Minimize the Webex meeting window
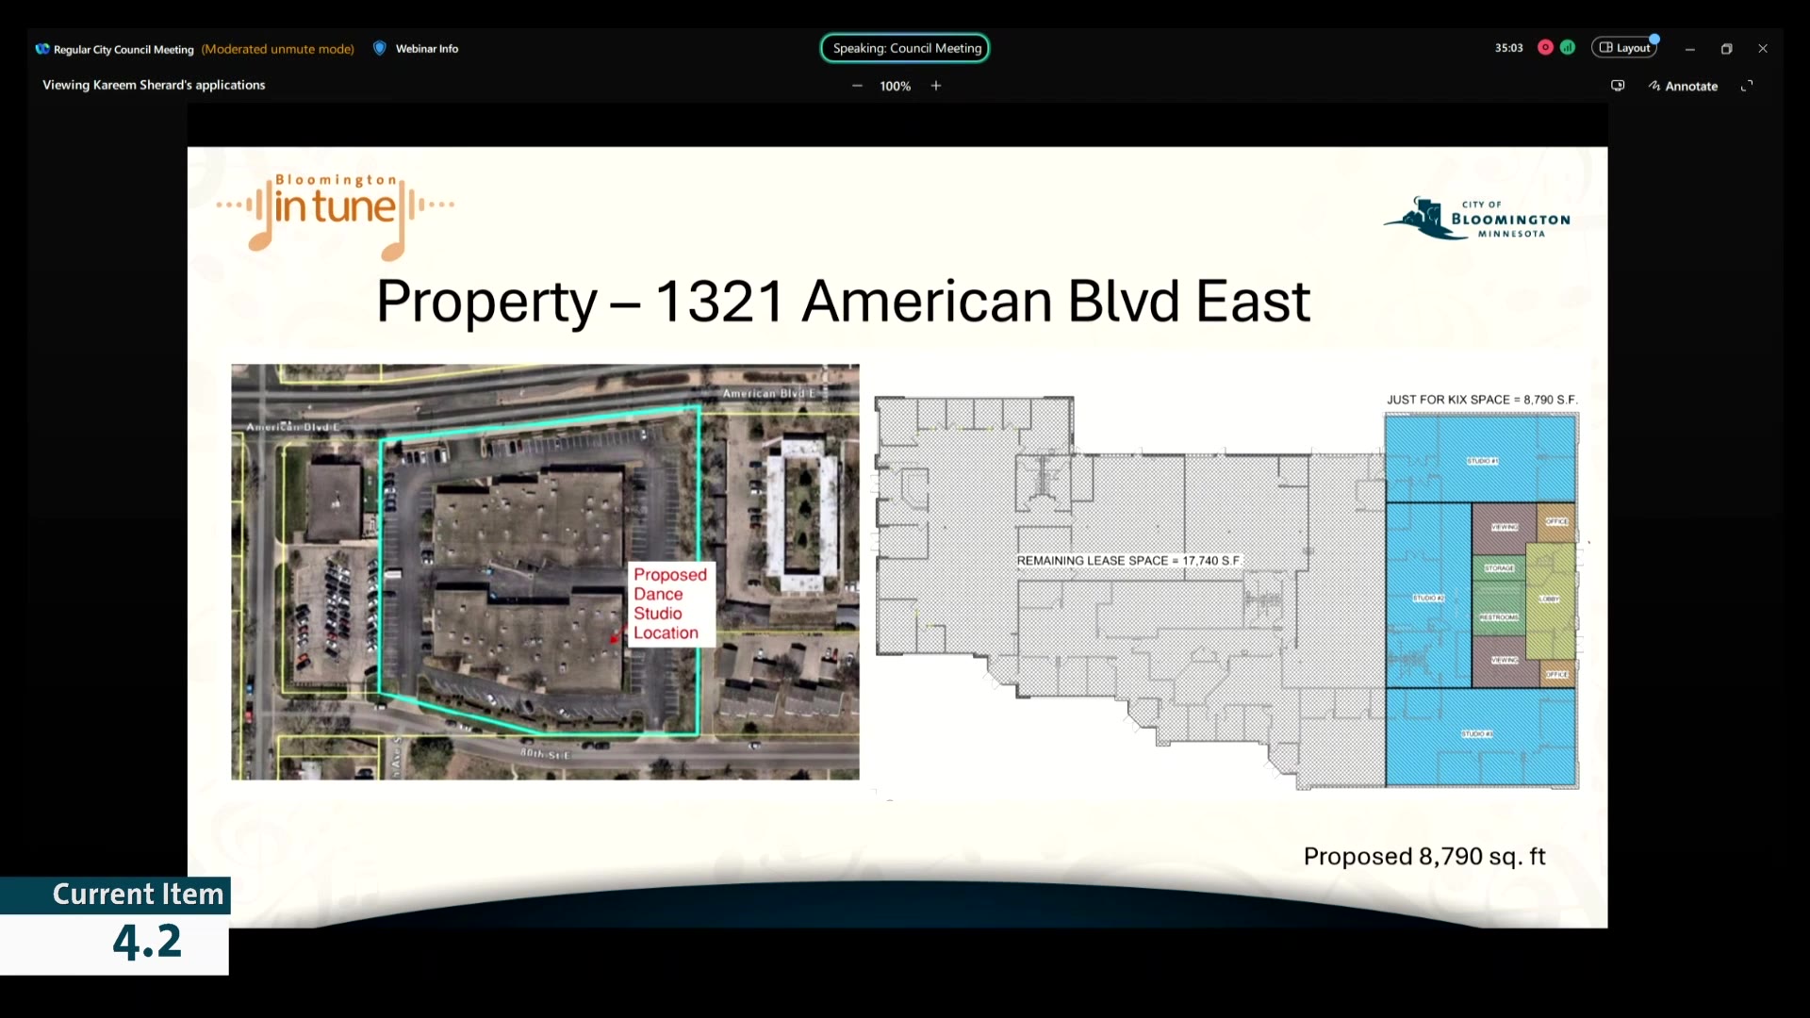The height and width of the screenshot is (1018, 1810). point(1690,49)
